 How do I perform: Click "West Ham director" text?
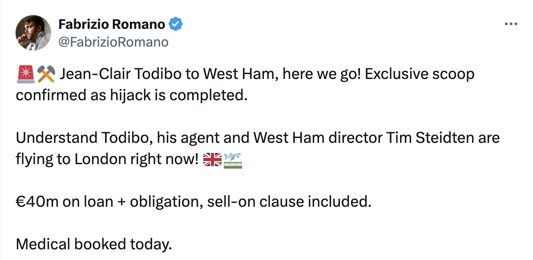tap(318, 138)
